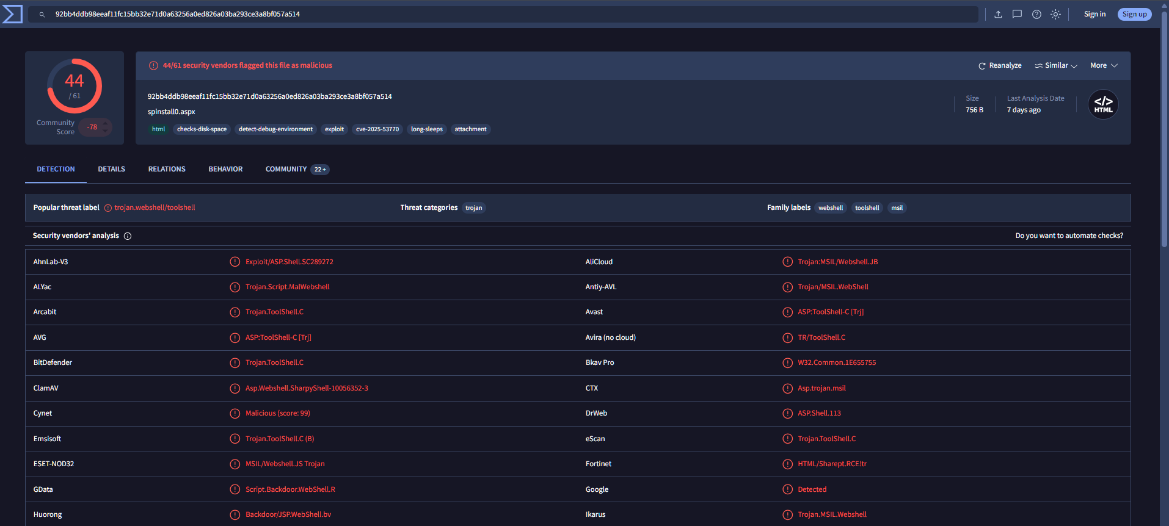Click Fortinet's HTML/Sharept.RCE!tr detection
Viewport: 1169px width, 526px height.
point(832,464)
